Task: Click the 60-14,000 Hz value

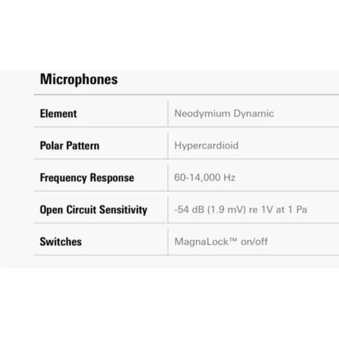Action: (x=205, y=177)
